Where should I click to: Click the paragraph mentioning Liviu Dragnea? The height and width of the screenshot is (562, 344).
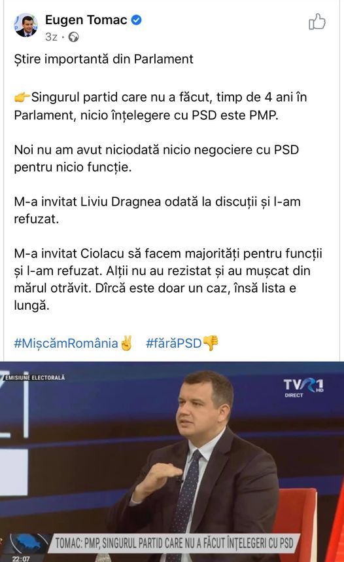pyautogui.click(x=157, y=210)
